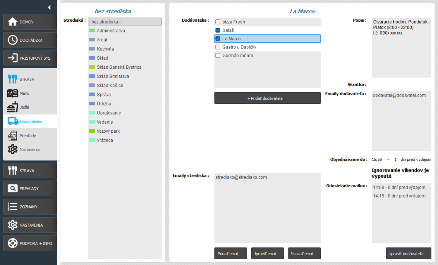Collapse the sidebar with the arrow

coord(49,7)
